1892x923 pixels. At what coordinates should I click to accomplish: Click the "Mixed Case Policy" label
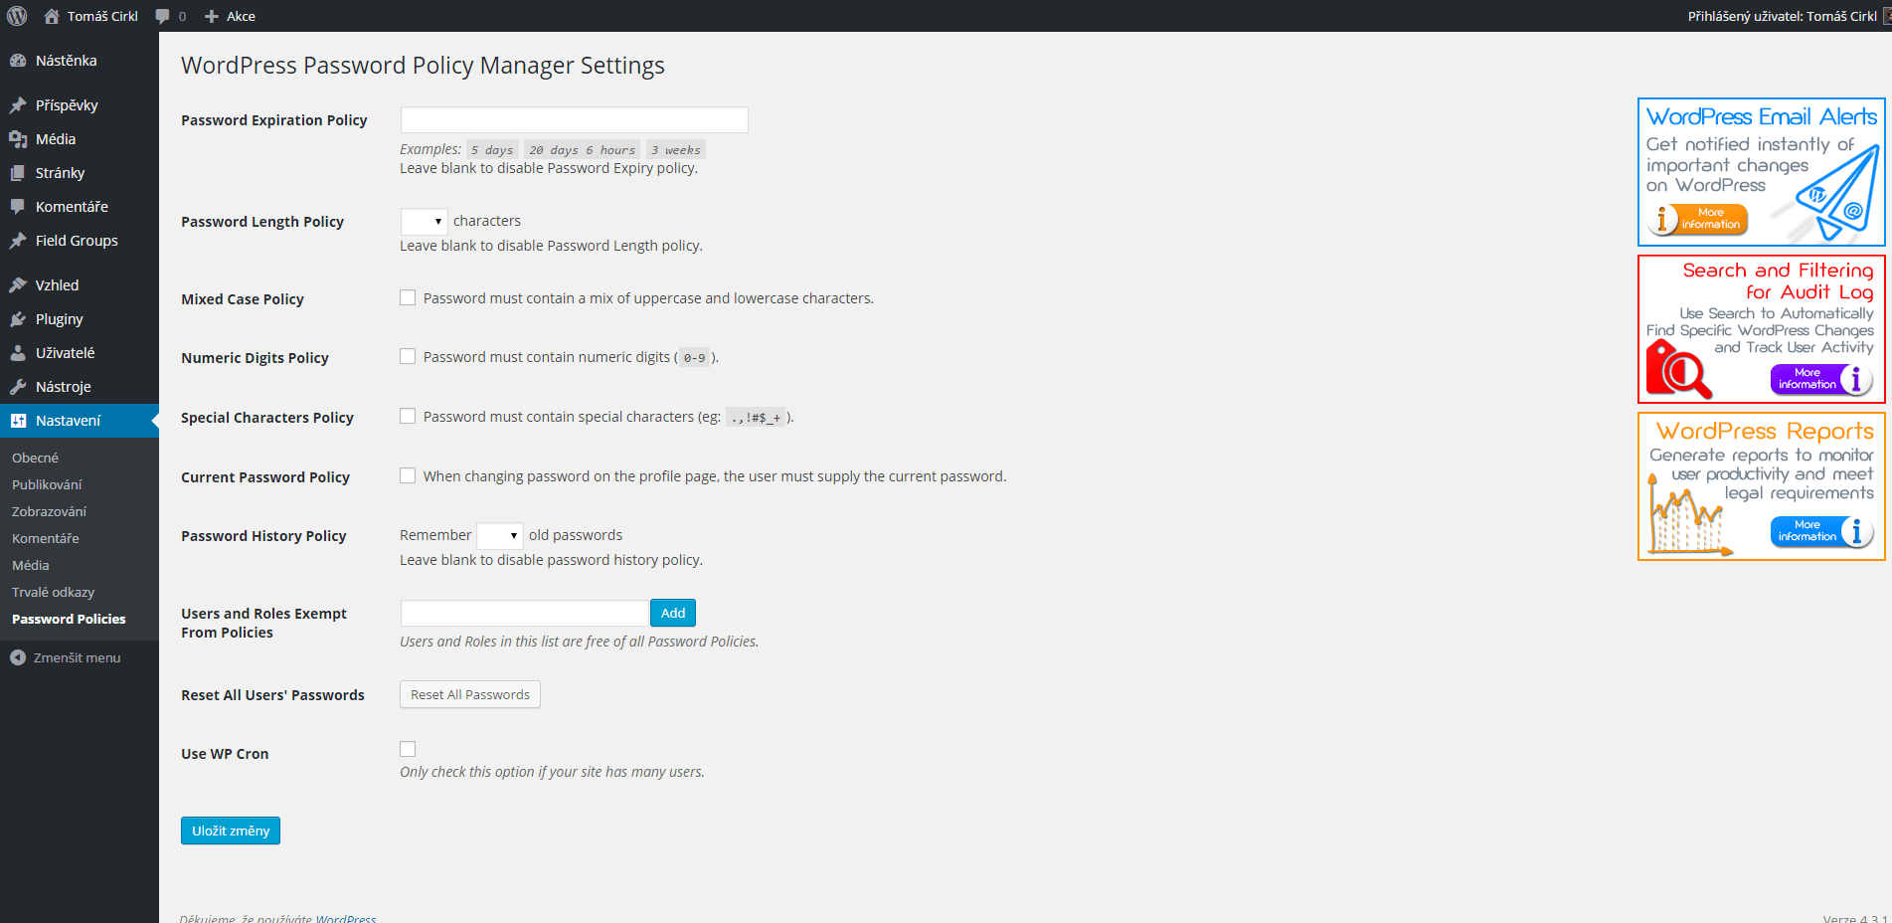pyautogui.click(x=243, y=299)
